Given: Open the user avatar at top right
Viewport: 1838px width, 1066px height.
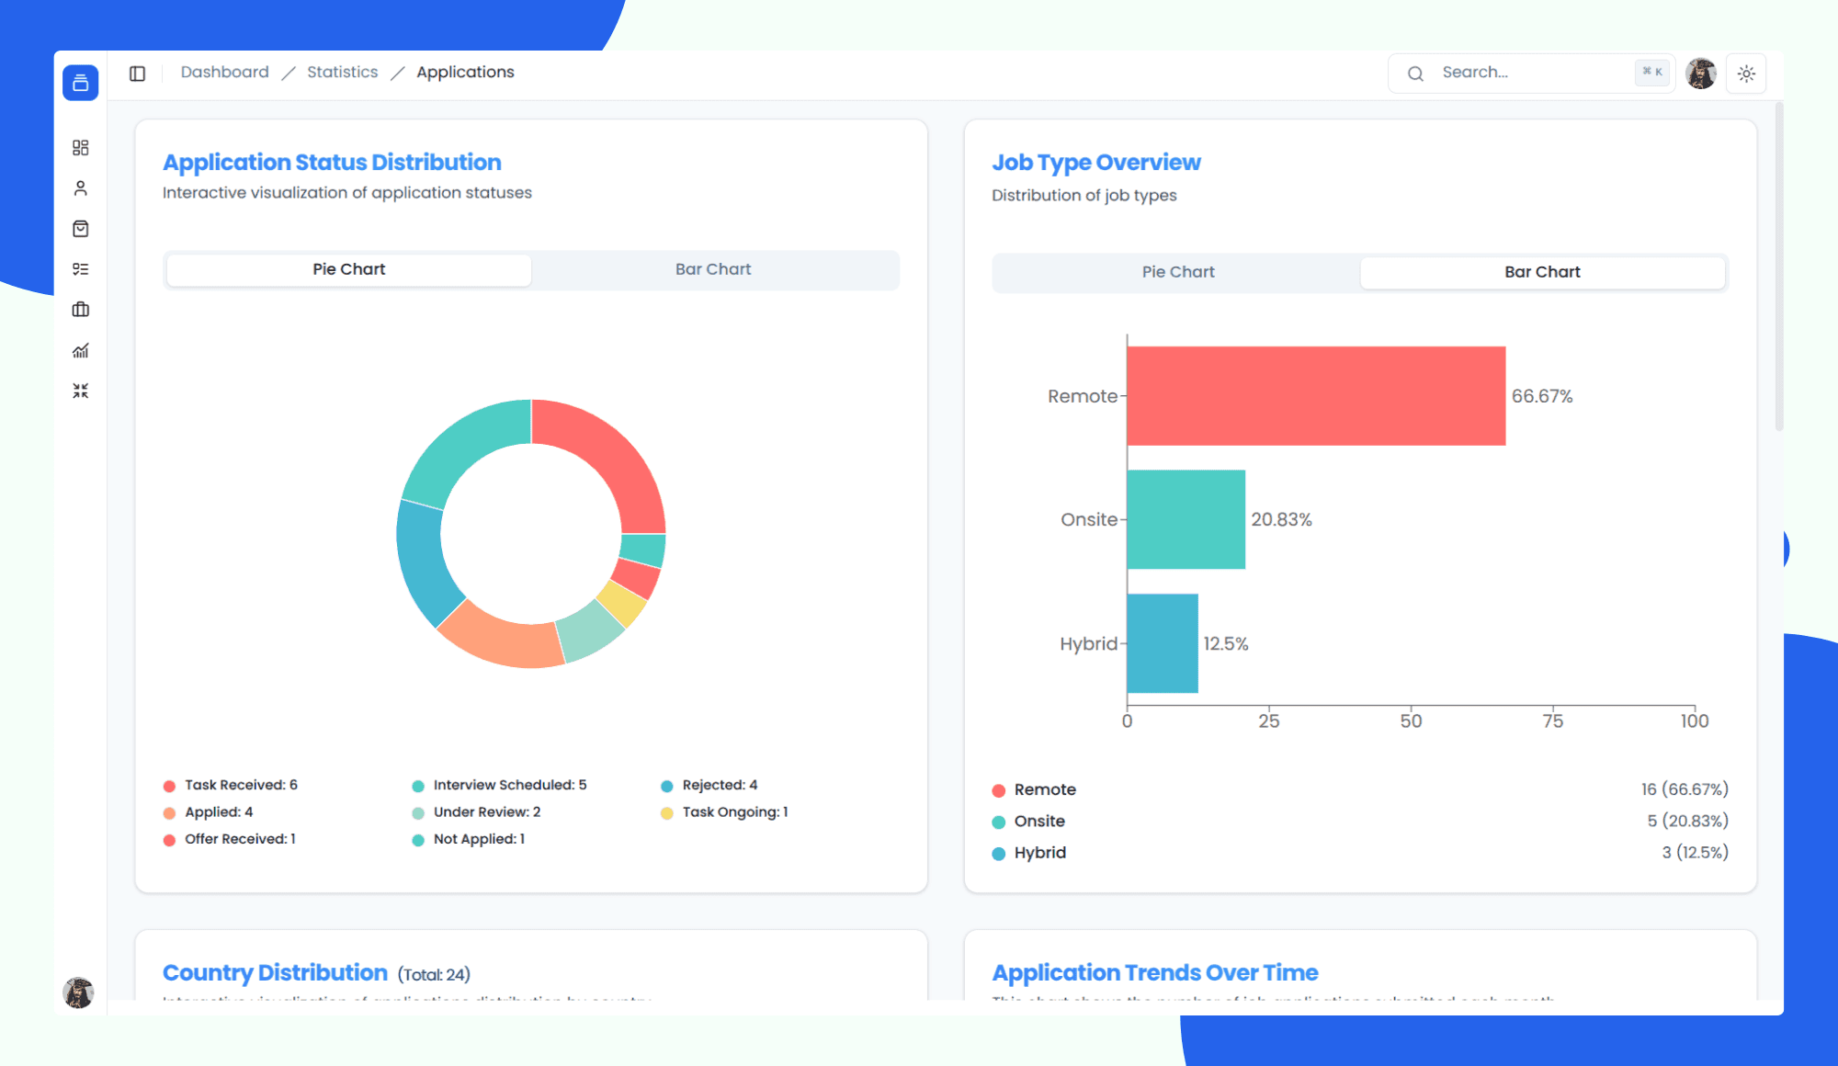Looking at the screenshot, I should (1700, 73).
